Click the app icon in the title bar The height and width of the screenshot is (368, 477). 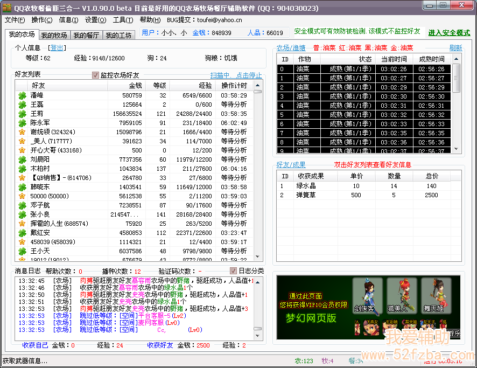click(x=6, y=8)
